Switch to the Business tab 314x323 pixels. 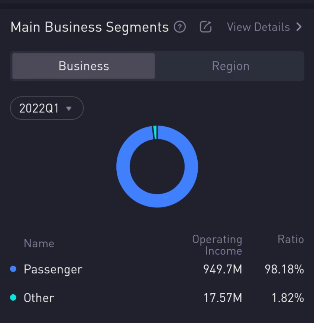pyautogui.click(x=84, y=66)
